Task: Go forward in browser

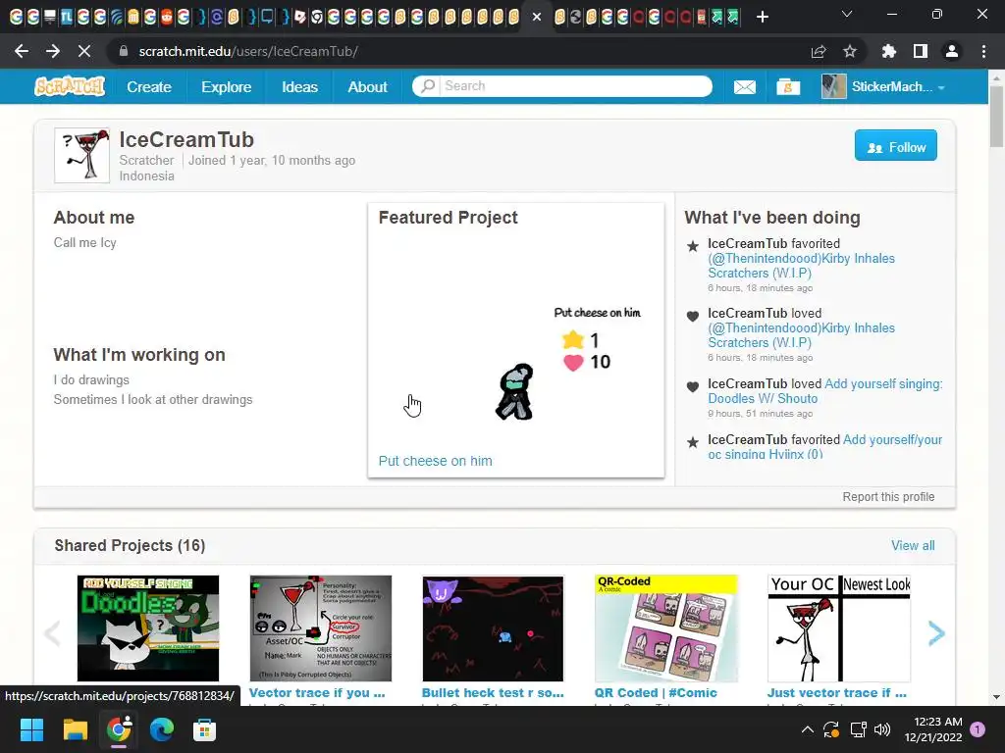Action: pos(53,51)
